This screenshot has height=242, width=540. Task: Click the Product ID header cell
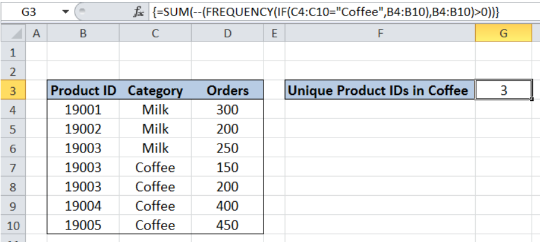click(x=83, y=91)
